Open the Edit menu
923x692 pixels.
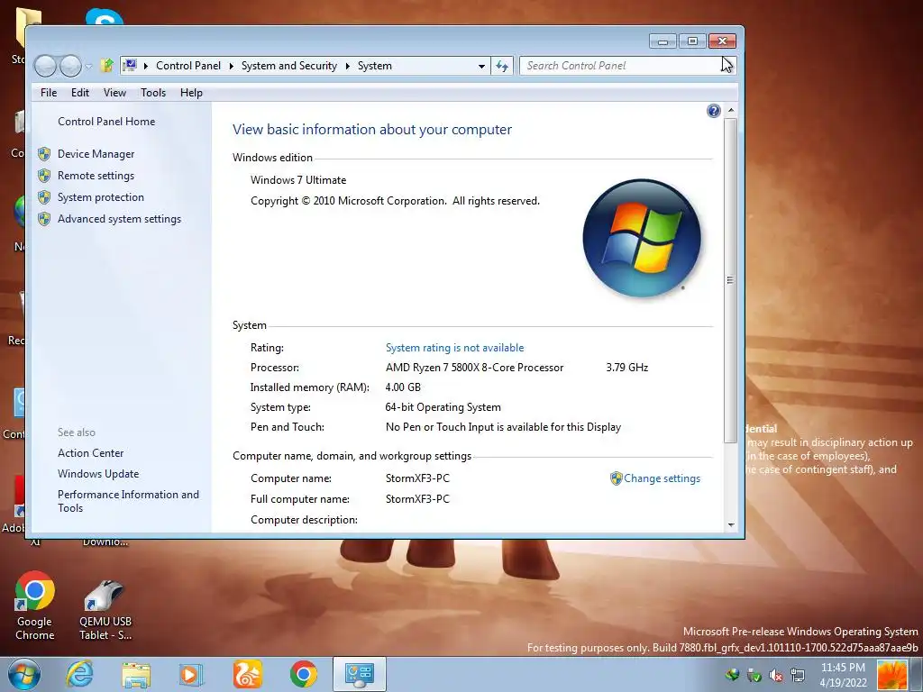click(80, 93)
